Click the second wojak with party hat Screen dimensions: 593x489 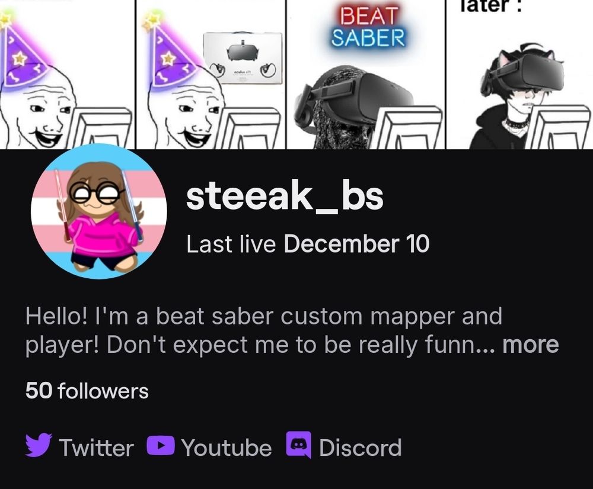[x=211, y=75]
